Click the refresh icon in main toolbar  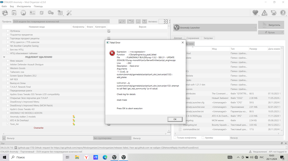pyautogui.click(x=42, y=13)
